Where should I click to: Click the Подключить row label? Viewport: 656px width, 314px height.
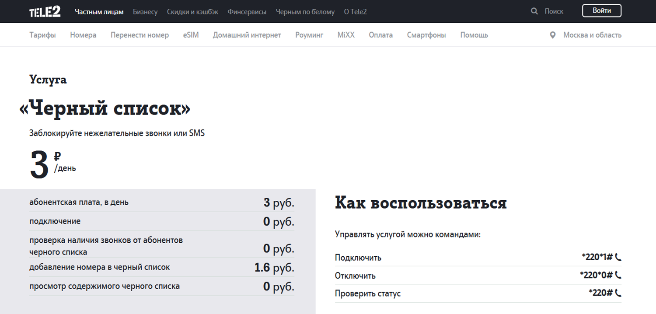[x=358, y=258]
